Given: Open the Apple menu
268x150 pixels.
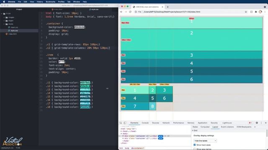Looking at the screenshot, I should coord(4,2).
